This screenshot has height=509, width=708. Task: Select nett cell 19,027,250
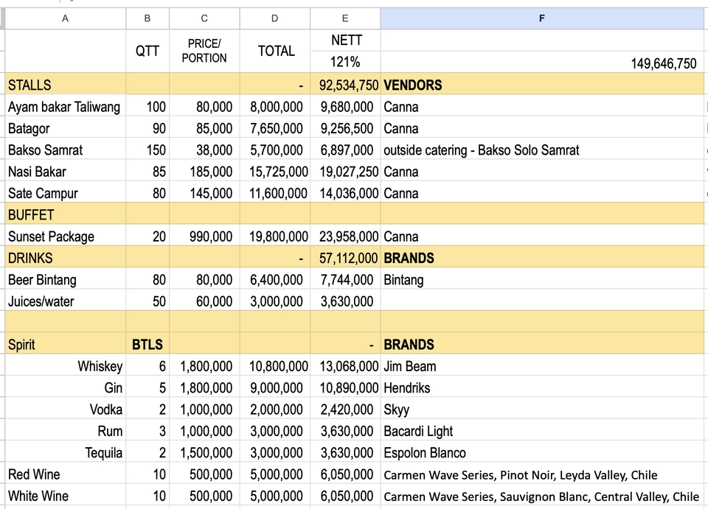click(x=345, y=170)
